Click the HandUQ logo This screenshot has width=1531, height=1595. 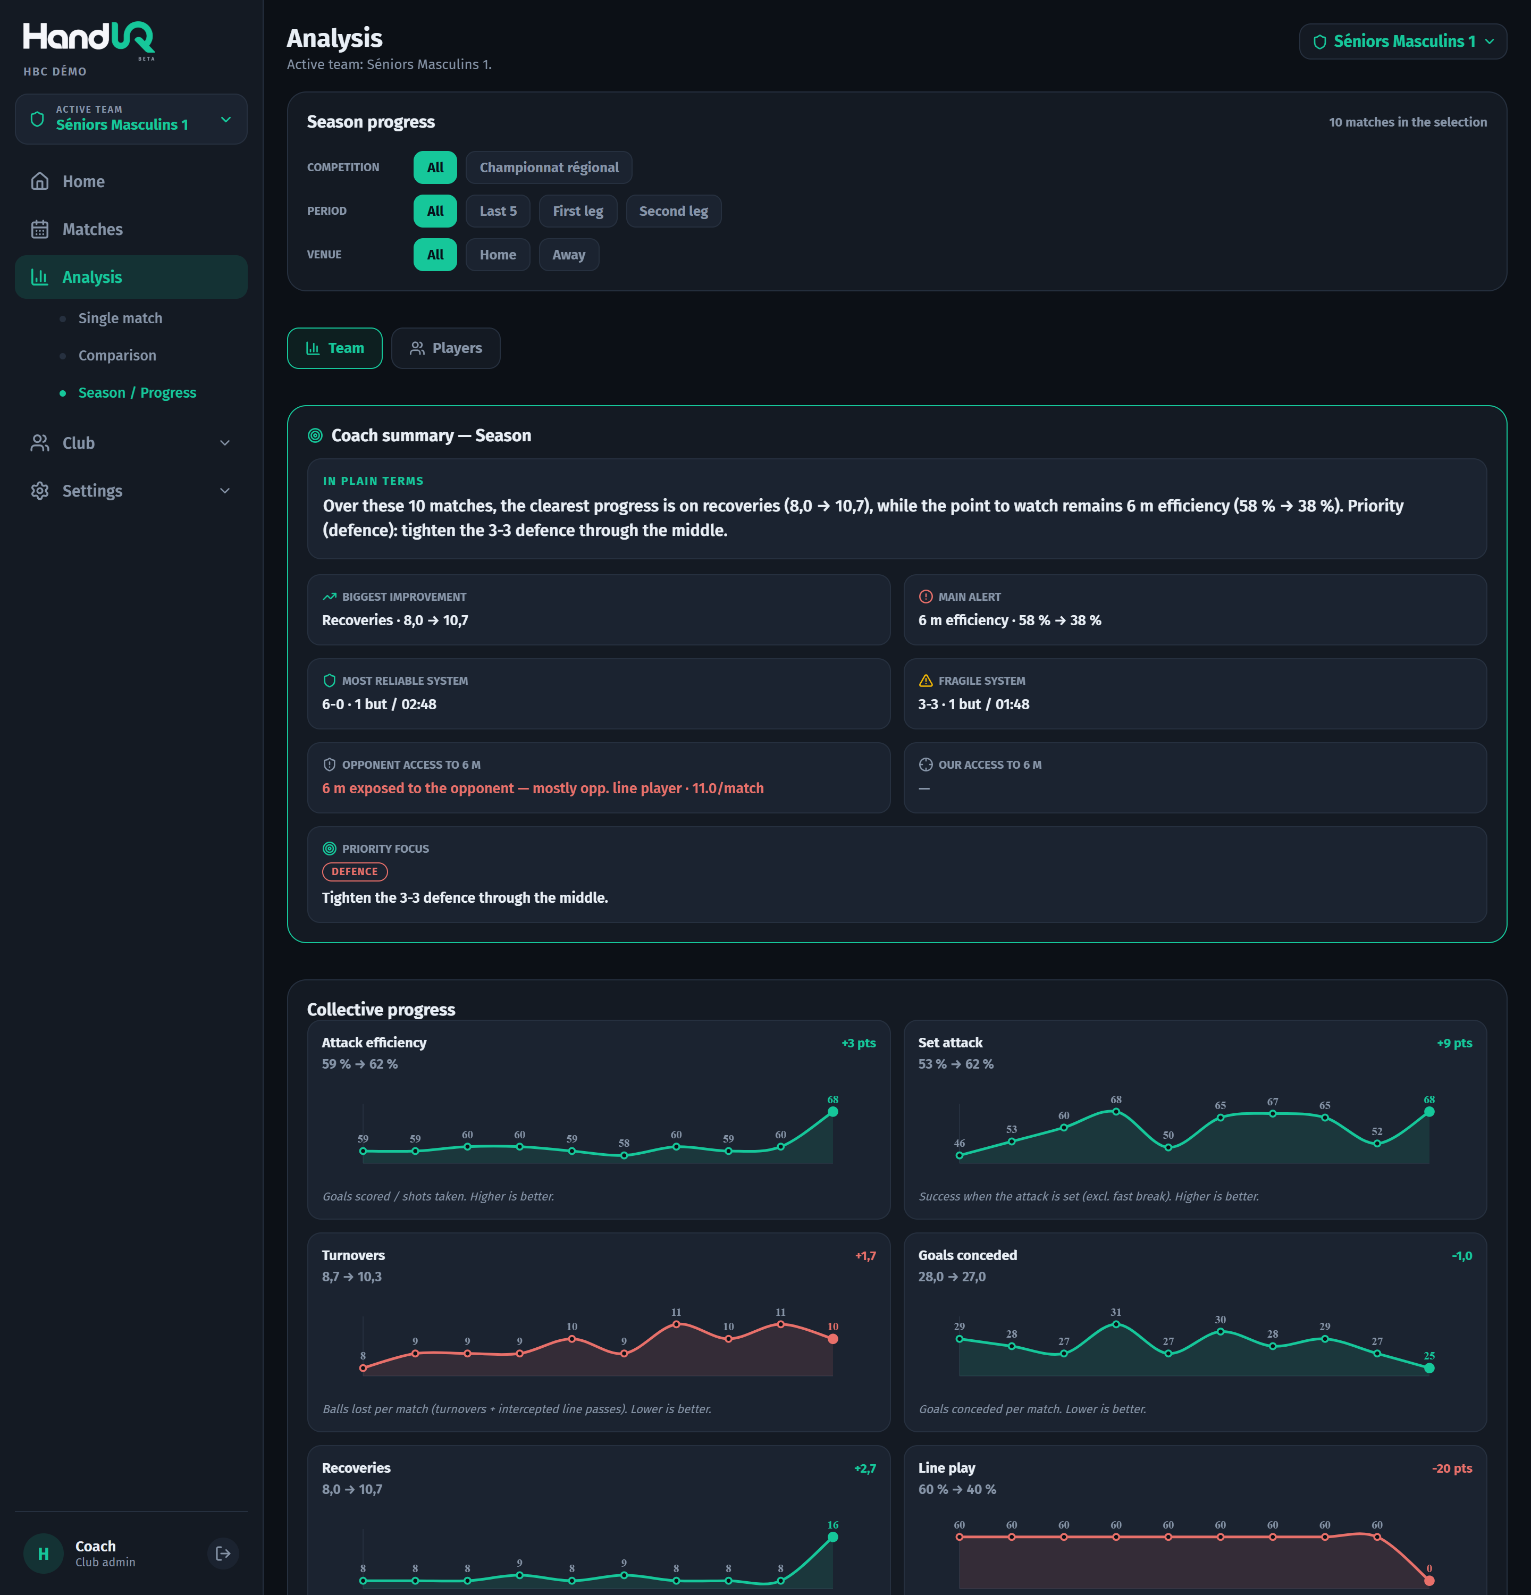89,39
